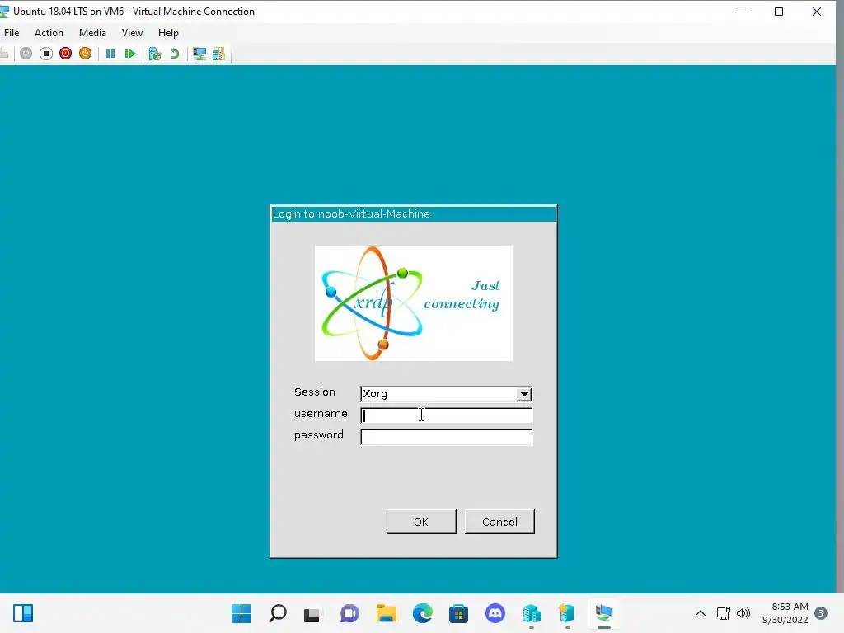
Task: Click the network tray icon
Action: click(x=724, y=613)
